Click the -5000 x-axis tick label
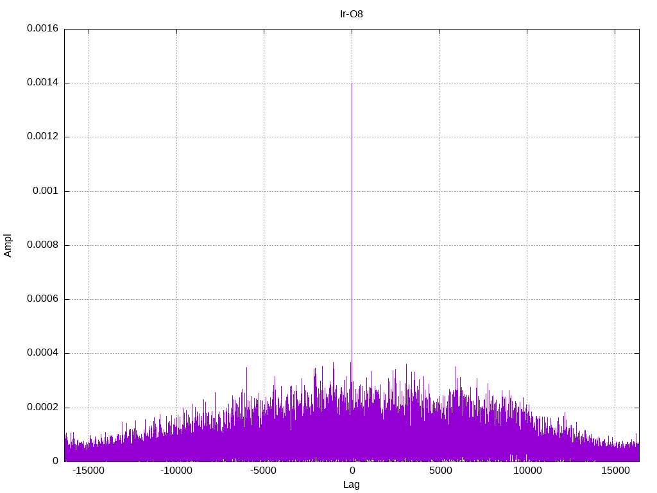Image resolution: width=657 pixels, height=493 pixels. (x=264, y=471)
